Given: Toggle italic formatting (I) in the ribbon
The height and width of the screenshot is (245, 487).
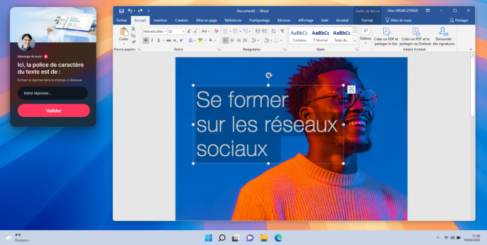Looking at the screenshot, I should coord(152,40).
